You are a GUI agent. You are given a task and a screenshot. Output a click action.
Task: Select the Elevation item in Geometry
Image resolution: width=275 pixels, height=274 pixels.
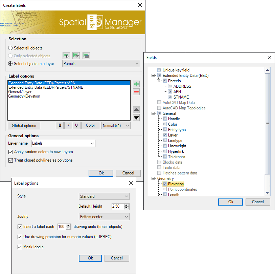tap(176, 184)
